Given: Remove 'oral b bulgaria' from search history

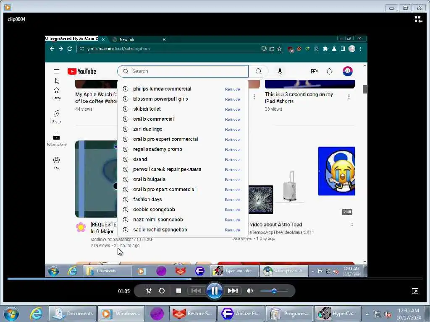Looking at the screenshot, I should 232,179.
